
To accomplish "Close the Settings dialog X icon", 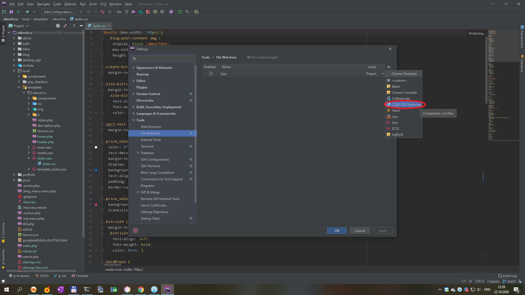I will coord(390,49).
